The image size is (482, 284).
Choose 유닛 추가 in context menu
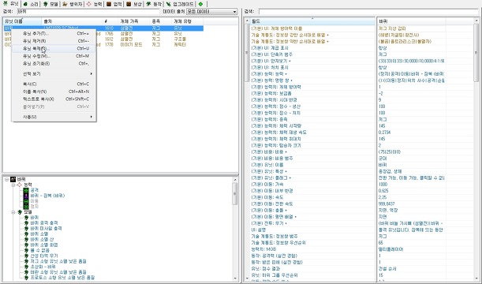[x=54, y=33]
